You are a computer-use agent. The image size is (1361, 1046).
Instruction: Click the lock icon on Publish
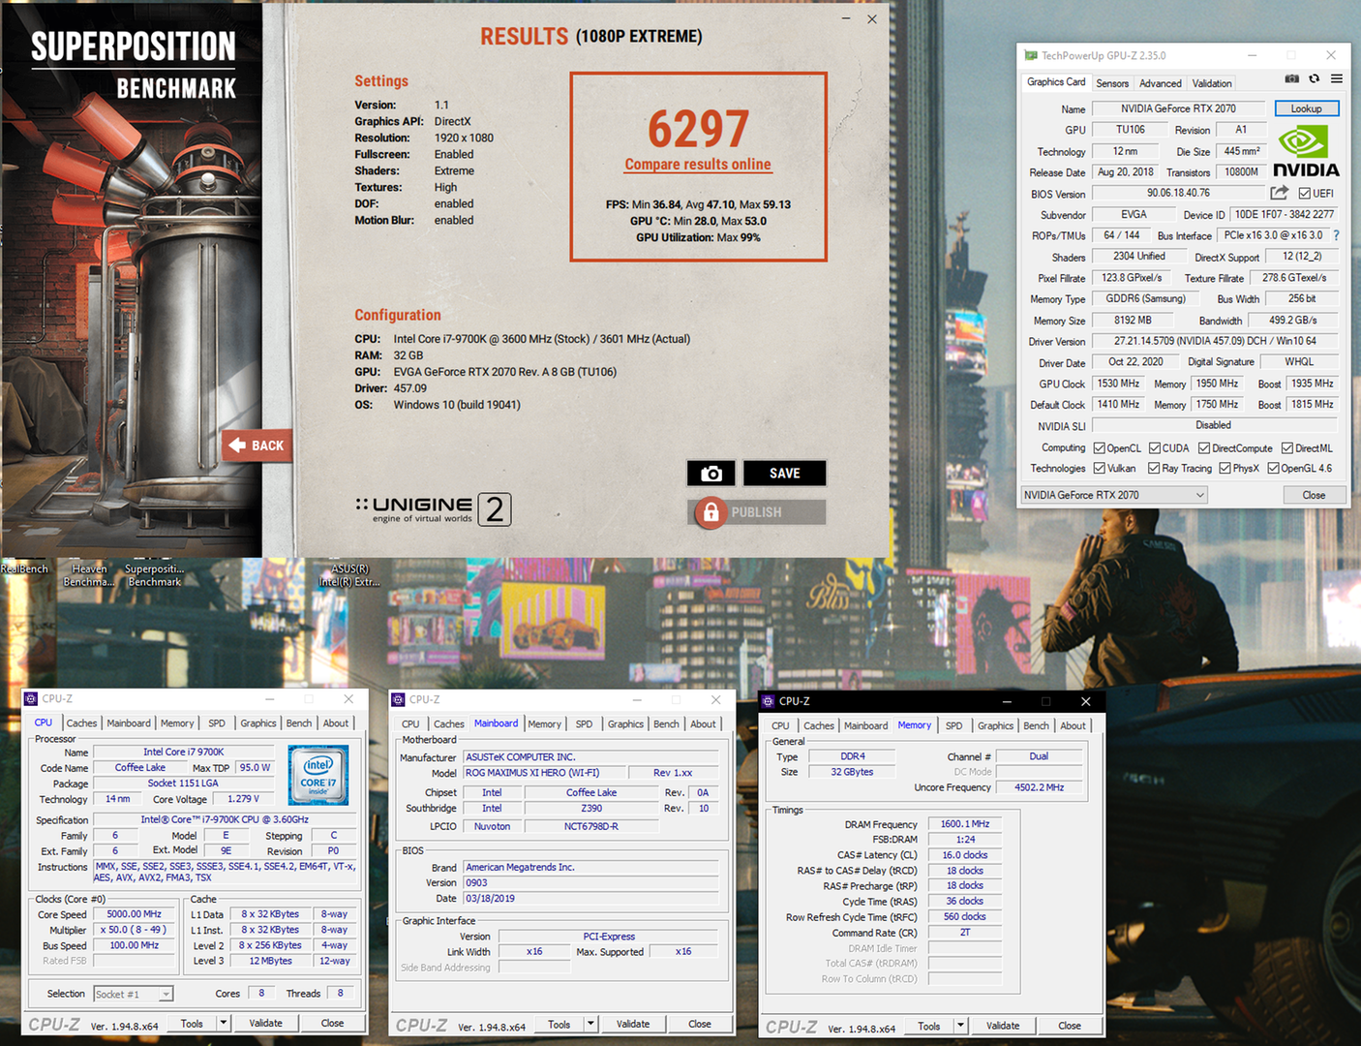[x=711, y=512]
